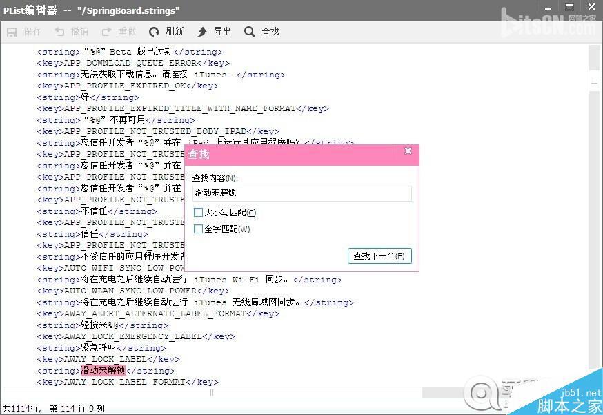Close the 查找 dialog
This screenshot has width=603, height=415.
click(x=408, y=151)
